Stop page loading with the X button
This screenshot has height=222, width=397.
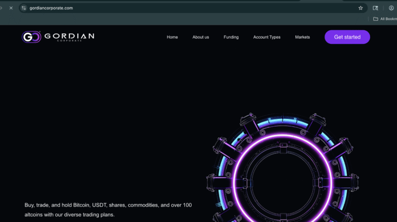point(11,8)
